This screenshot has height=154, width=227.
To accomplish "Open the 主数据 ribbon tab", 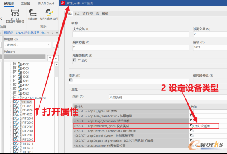I will [x=25, y=4].
